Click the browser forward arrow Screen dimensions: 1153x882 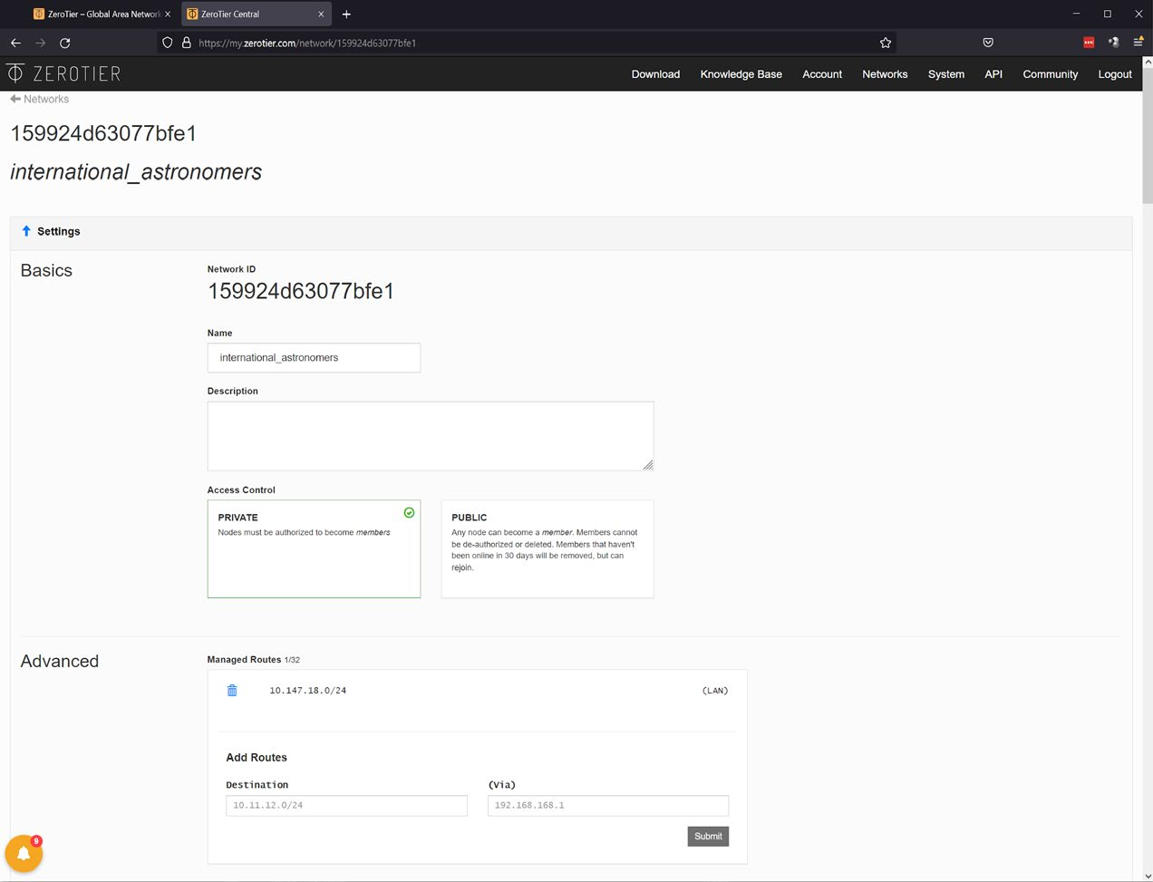point(40,43)
